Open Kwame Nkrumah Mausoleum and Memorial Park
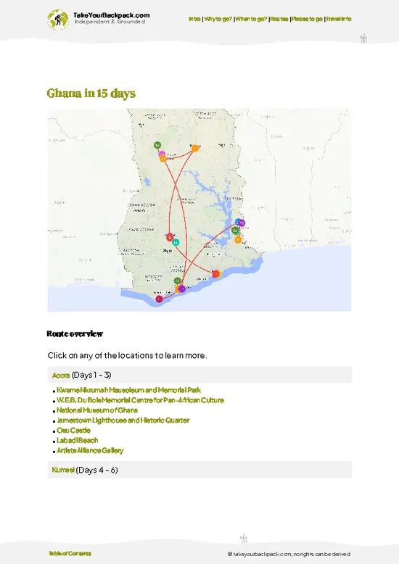Viewport: 399px width, 564px height. point(128,390)
